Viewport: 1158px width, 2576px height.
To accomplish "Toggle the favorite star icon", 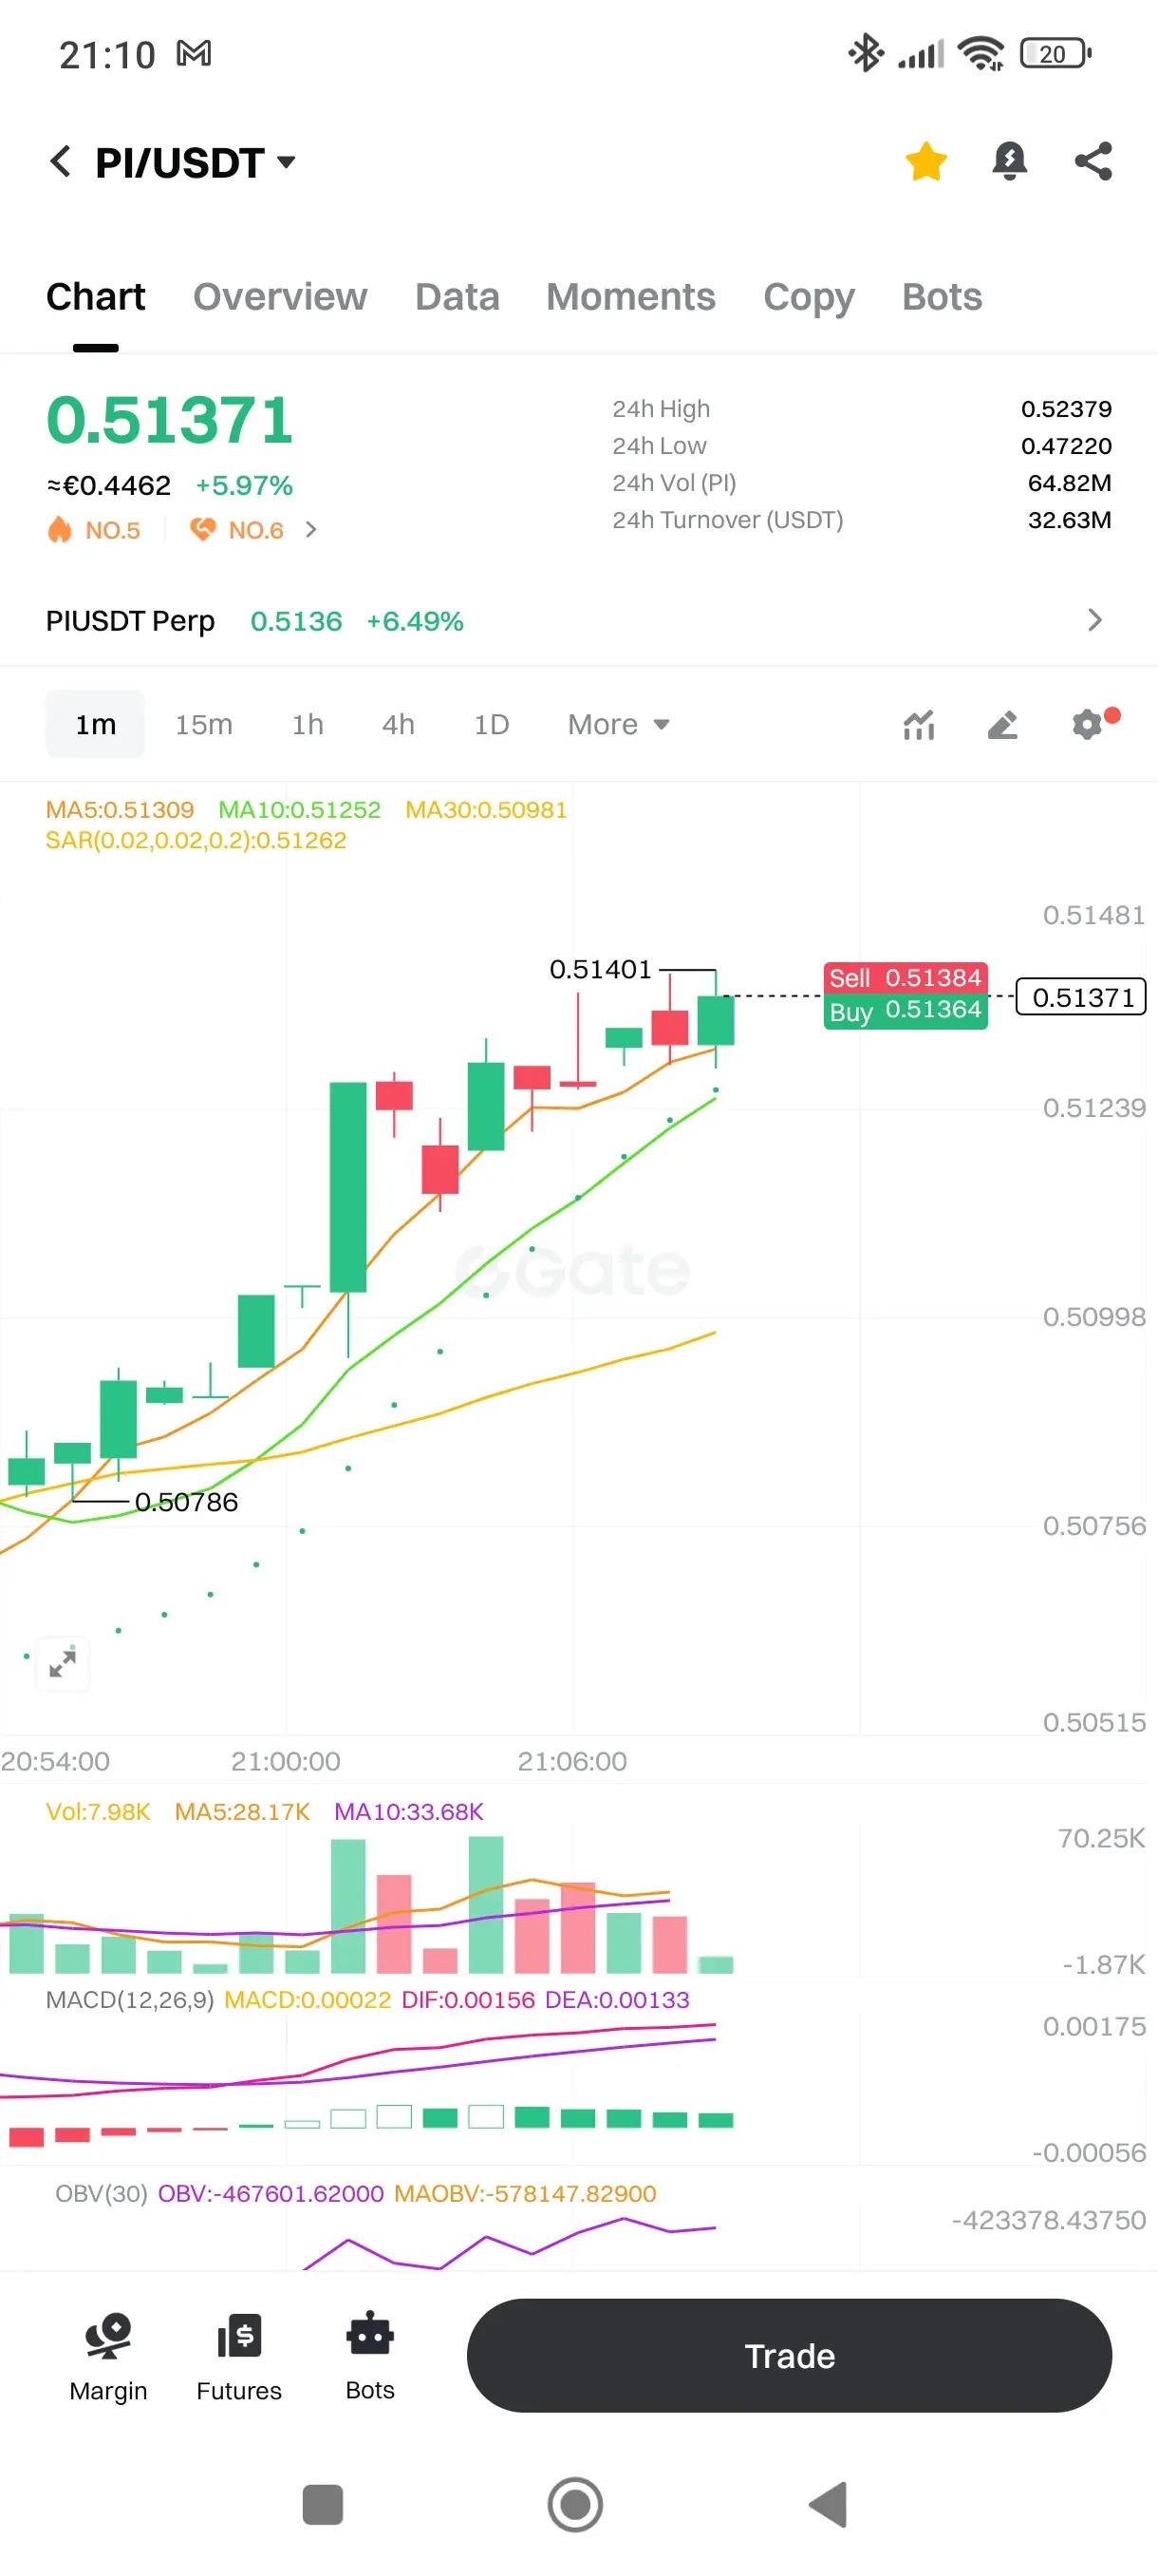I will point(926,161).
